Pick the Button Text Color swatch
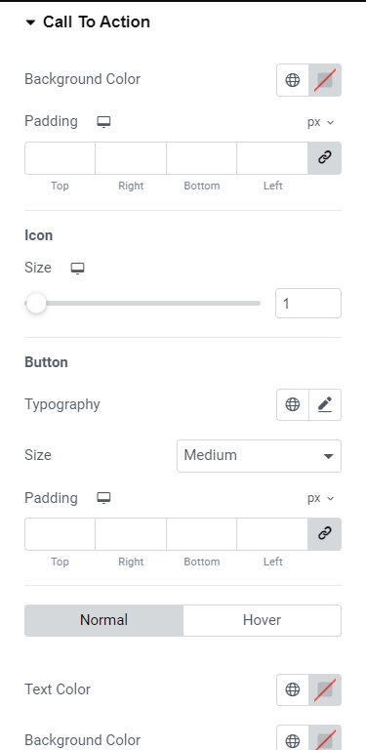The image size is (366, 750). [x=325, y=689]
